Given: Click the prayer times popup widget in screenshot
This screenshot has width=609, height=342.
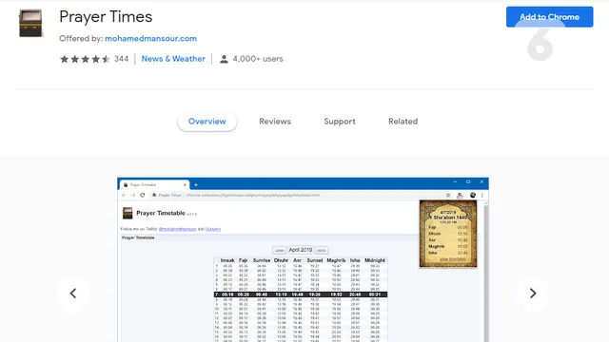Looking at the screenshot, I should pyautogui.click(x=448, y=234).
